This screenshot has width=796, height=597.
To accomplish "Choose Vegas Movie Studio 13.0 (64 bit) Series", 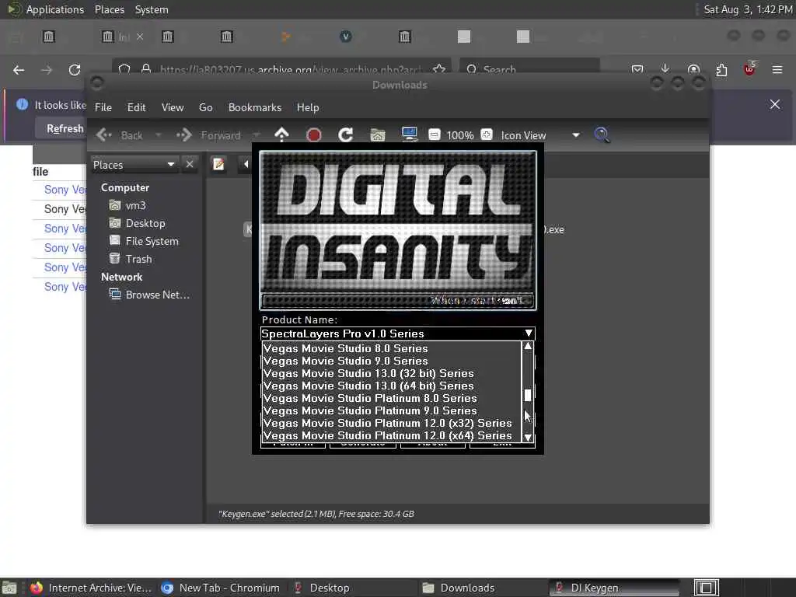I will pyautogui.click(x=392, y=386).
